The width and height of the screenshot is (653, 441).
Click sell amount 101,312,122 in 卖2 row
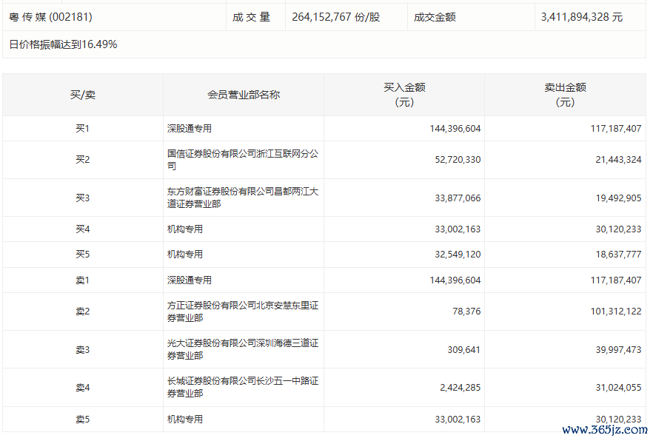(612, 312)
